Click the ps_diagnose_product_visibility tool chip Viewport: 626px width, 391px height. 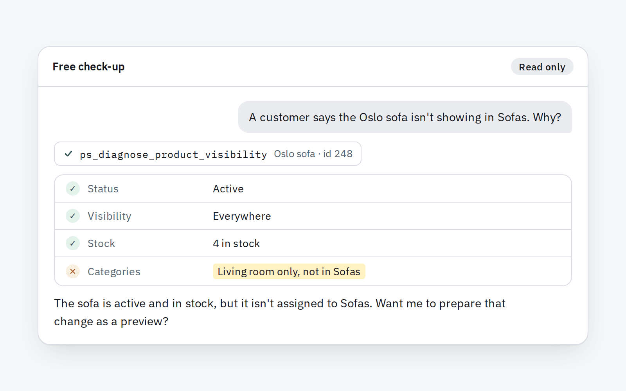[208, 154]
